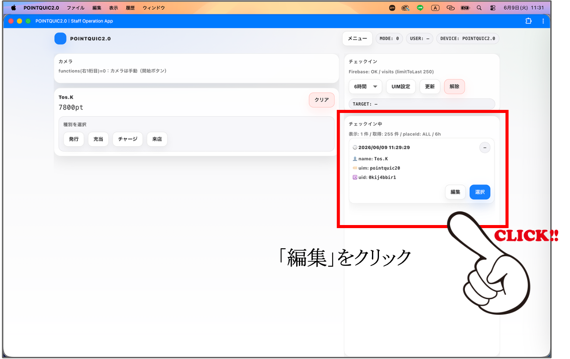Open the ファイル menu
The height and width of the screenshot is (359, 570).
pos(75,8)
